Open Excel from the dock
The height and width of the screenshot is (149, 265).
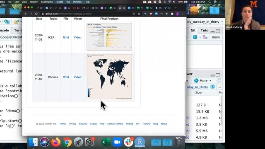106,142
